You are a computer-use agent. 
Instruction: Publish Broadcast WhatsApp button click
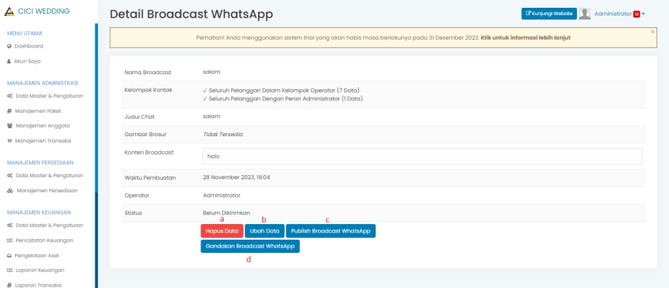[x=331, y=231]
